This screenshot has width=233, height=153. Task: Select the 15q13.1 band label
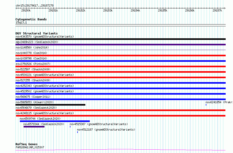(21, 22)
